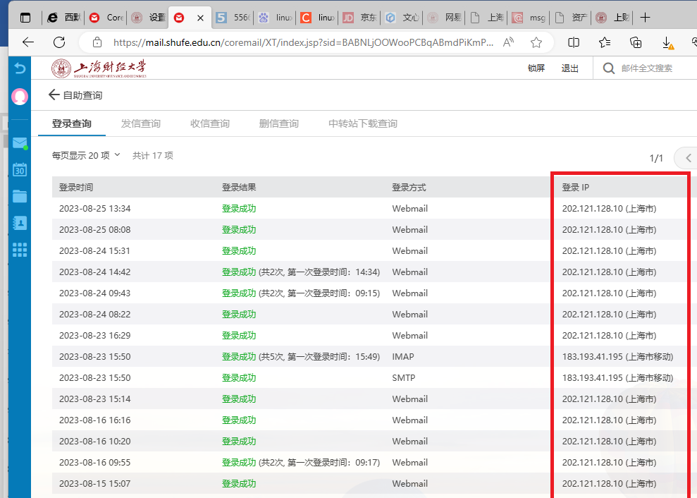Favorite this page with the star icon
This screenshot has height=498, width=697.
(536, 42)
